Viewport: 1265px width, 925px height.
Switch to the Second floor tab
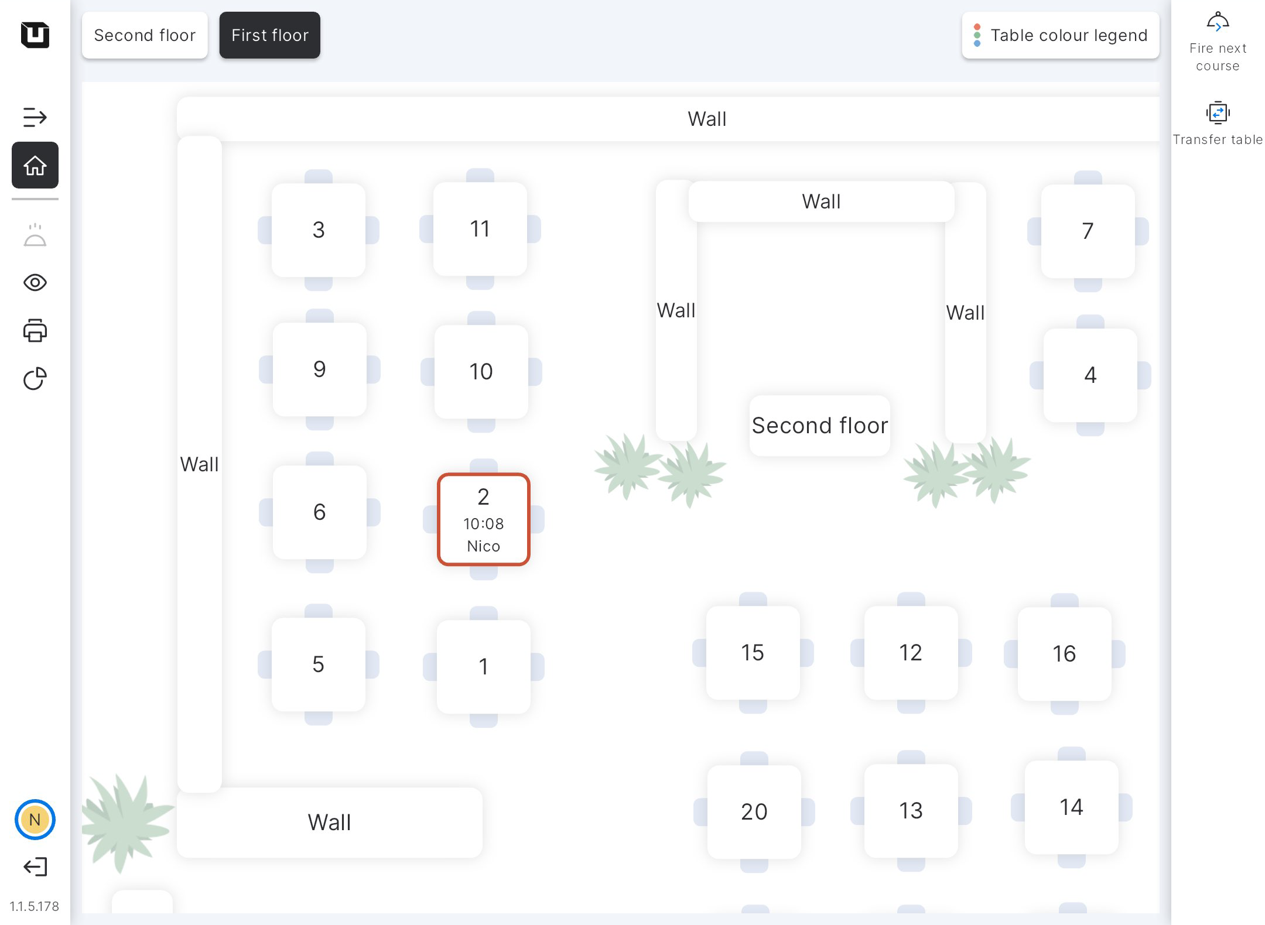coord(145,35)
